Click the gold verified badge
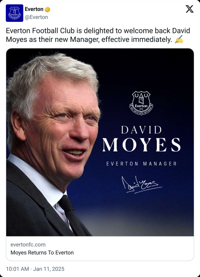The width and height of the screenshot is (200, 277). 47,9
